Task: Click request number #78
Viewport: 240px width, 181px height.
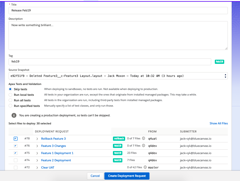Action: pyautogui.click(x=27, y=139)
